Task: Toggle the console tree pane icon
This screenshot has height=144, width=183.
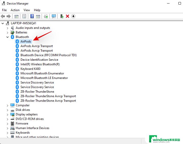Action: [16, 16]
